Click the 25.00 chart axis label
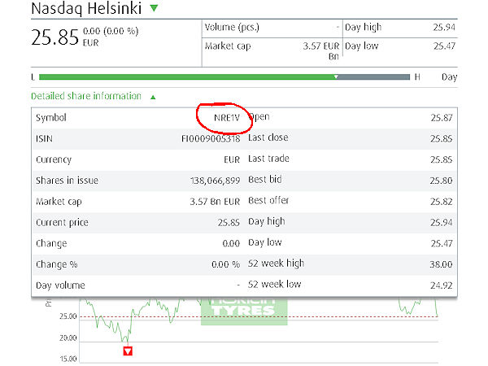 click(x=68, y=316)
